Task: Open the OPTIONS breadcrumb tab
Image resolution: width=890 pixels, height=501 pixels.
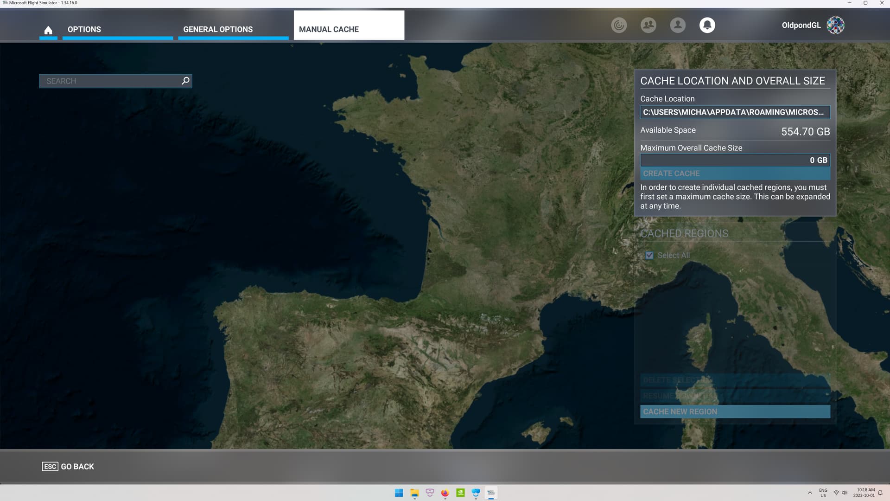Action: pos(118,29)
